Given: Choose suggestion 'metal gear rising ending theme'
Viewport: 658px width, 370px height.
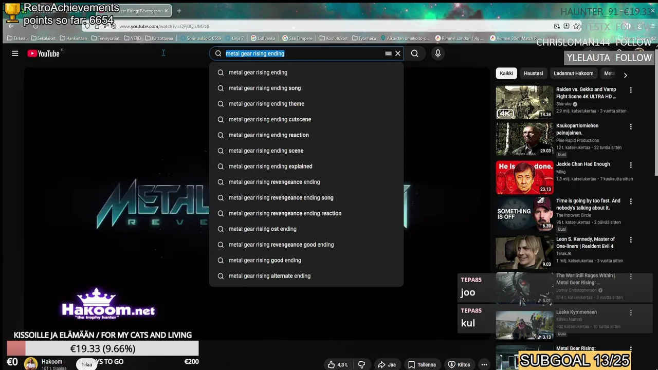Looking at the screenshot, I should tap(306, 104).
